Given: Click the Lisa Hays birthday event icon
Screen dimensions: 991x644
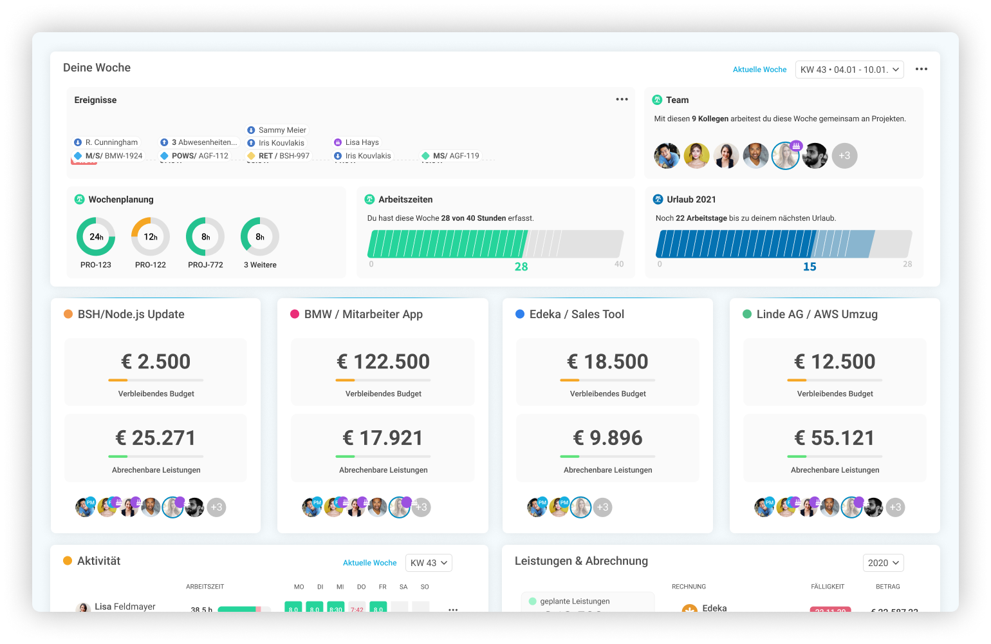Looking at the screenshot, I should (x=338, y=142).
